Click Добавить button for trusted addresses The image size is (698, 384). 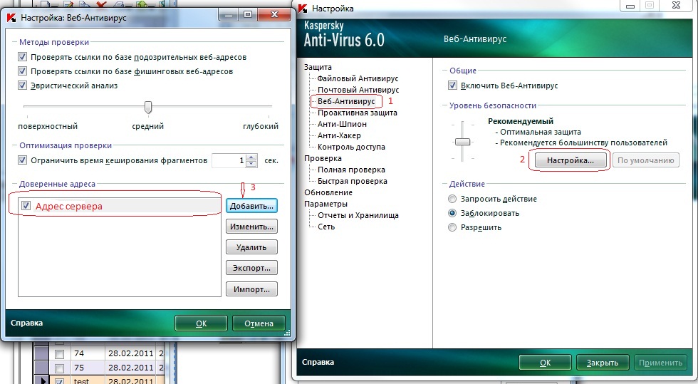point(251,206)
